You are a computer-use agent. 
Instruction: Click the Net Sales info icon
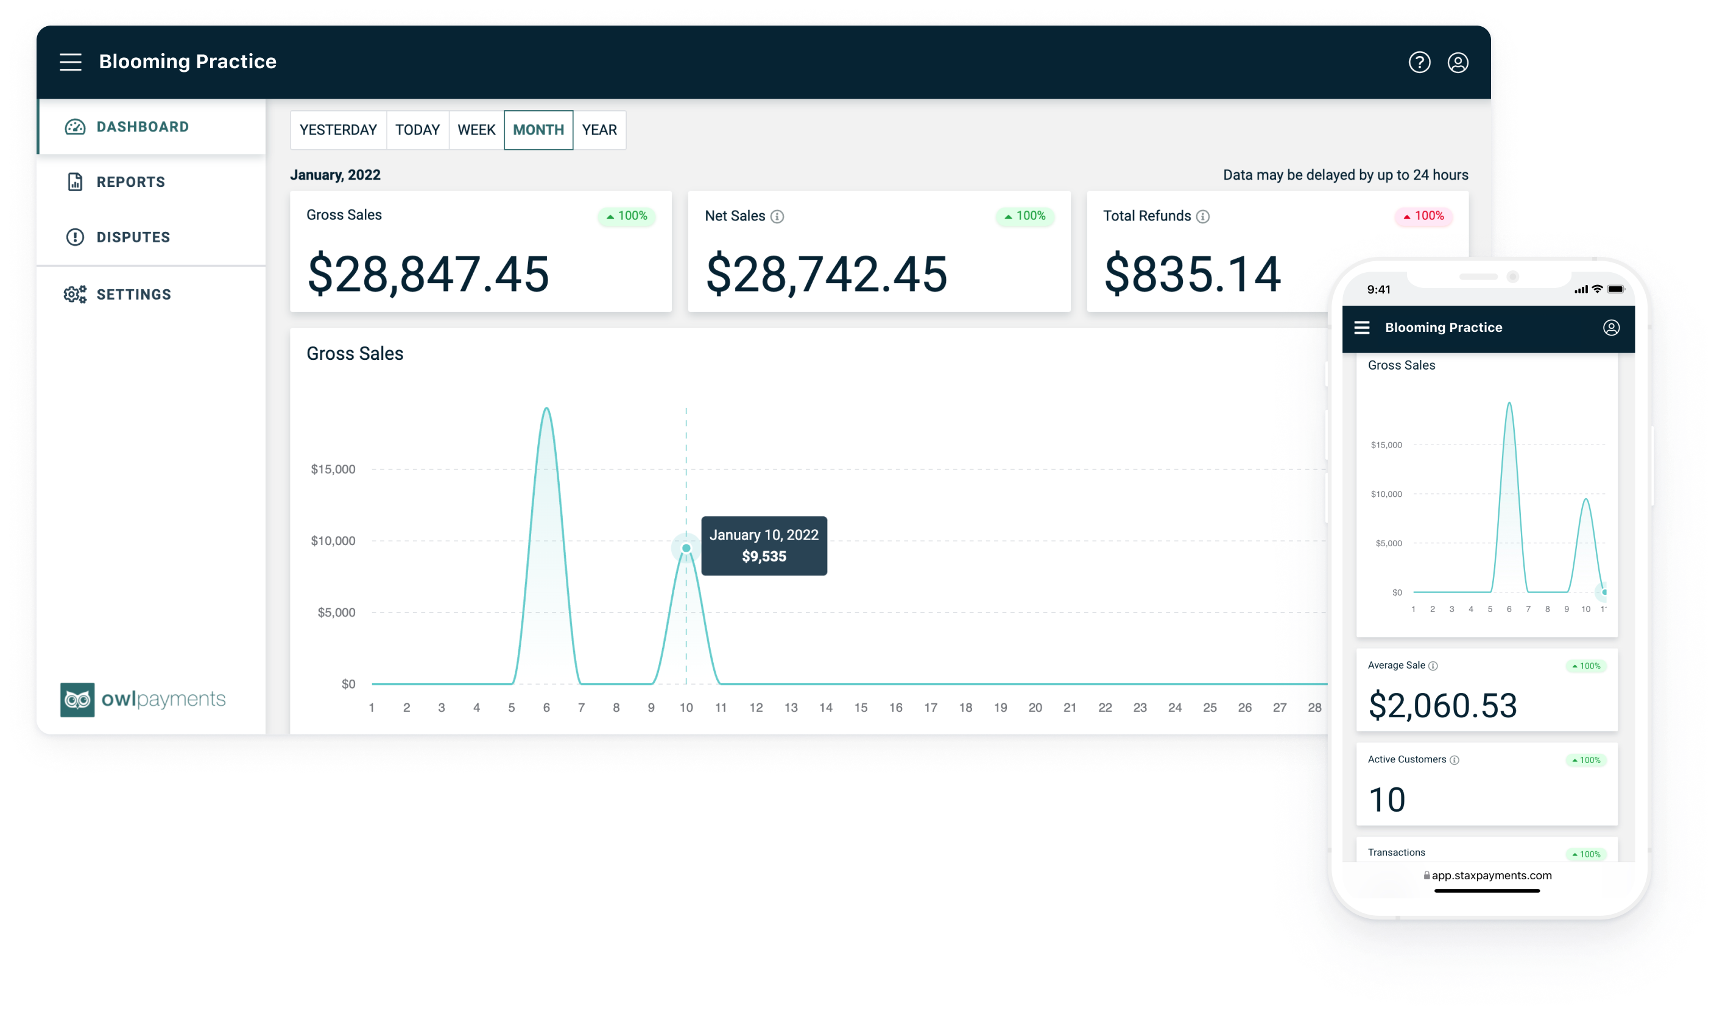point(777,216)
